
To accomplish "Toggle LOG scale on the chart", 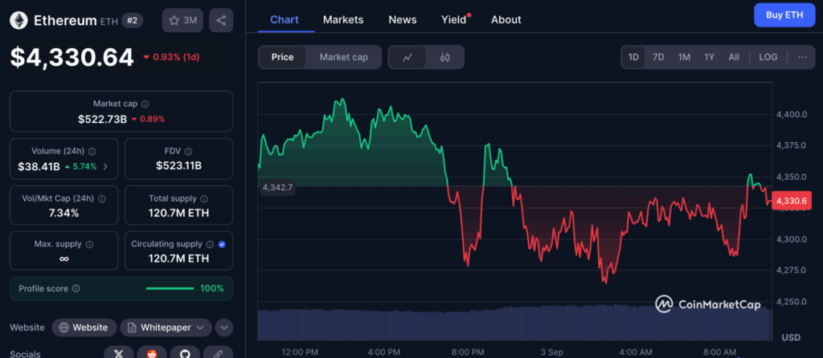I will point(768,57).
